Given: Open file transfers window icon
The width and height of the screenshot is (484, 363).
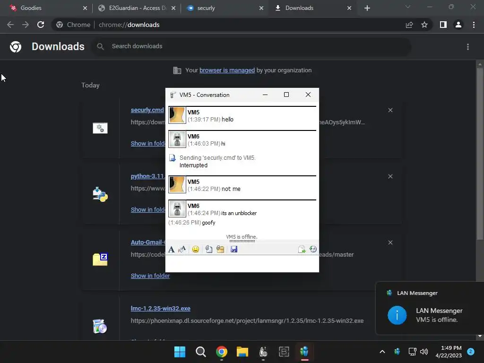Looking at the screenshot, I should click(302, 249).
